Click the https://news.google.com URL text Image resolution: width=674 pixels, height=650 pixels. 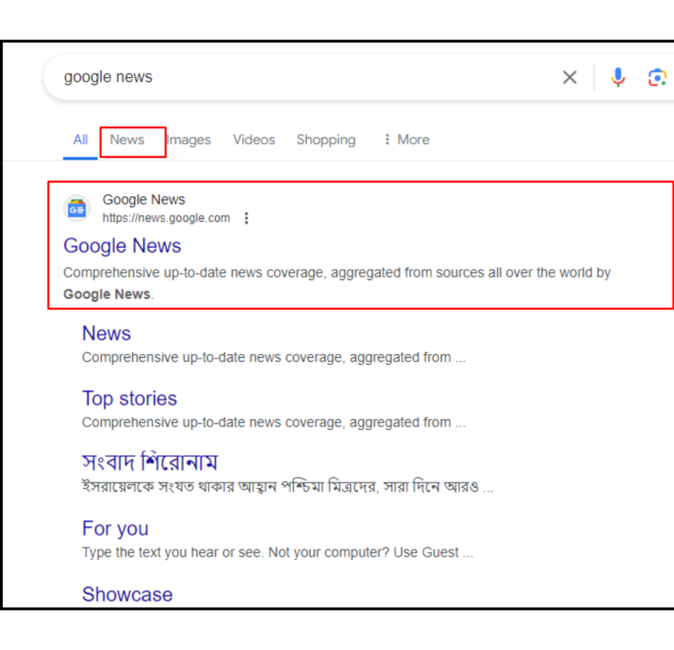(x=167, y=218)
